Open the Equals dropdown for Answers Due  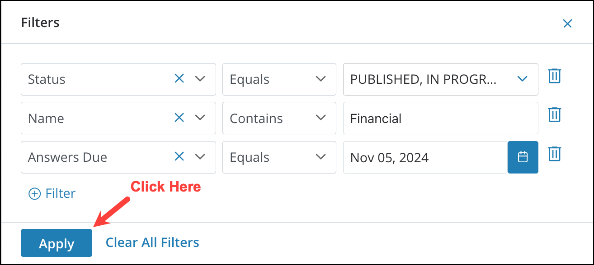coord(321,157)
